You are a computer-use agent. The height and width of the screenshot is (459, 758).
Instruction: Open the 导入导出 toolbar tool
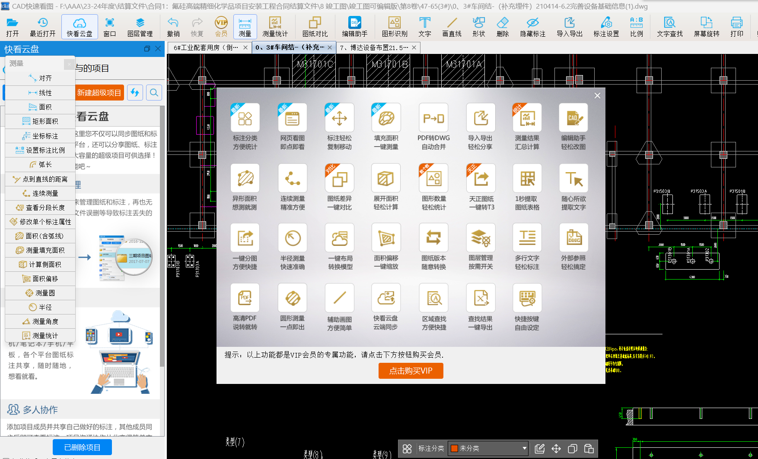click(570, 27)
